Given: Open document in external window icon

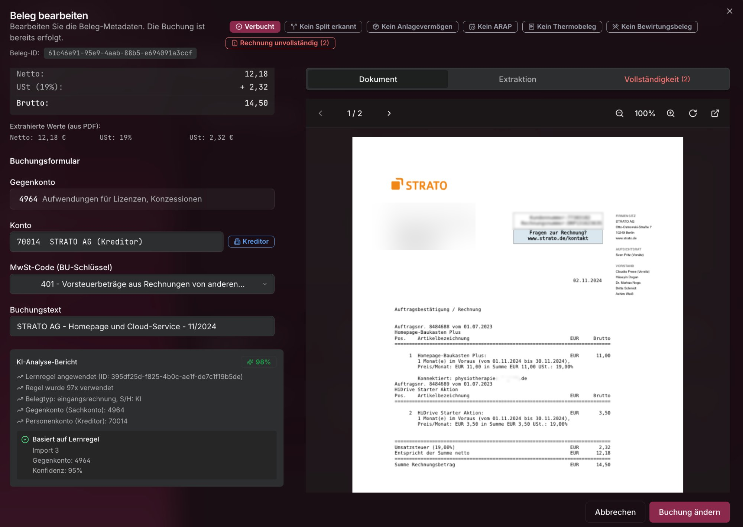Looking at the screenshot, I should [715, 113].
